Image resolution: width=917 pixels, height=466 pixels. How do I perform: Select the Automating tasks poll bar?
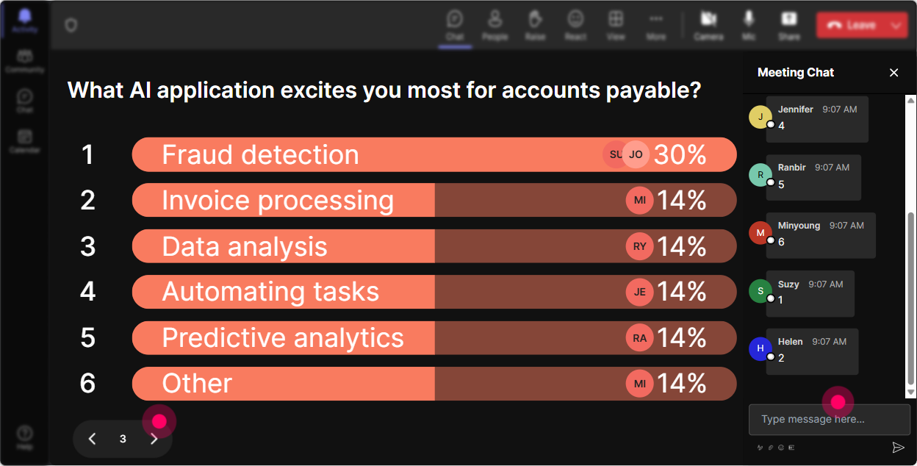(434, 292)
